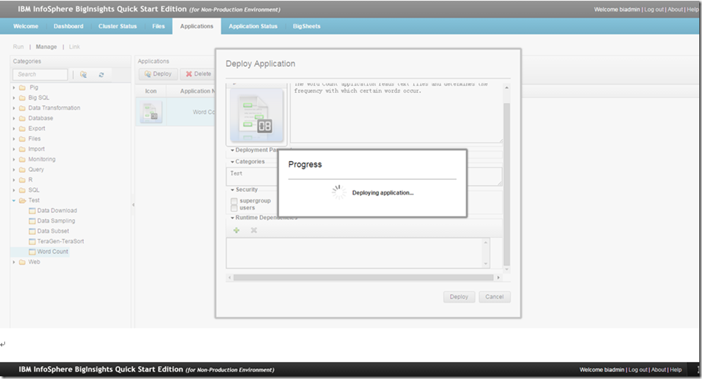Click the Data Sampling item icon
Screen dimensions: 702x379
click(32, 221)
